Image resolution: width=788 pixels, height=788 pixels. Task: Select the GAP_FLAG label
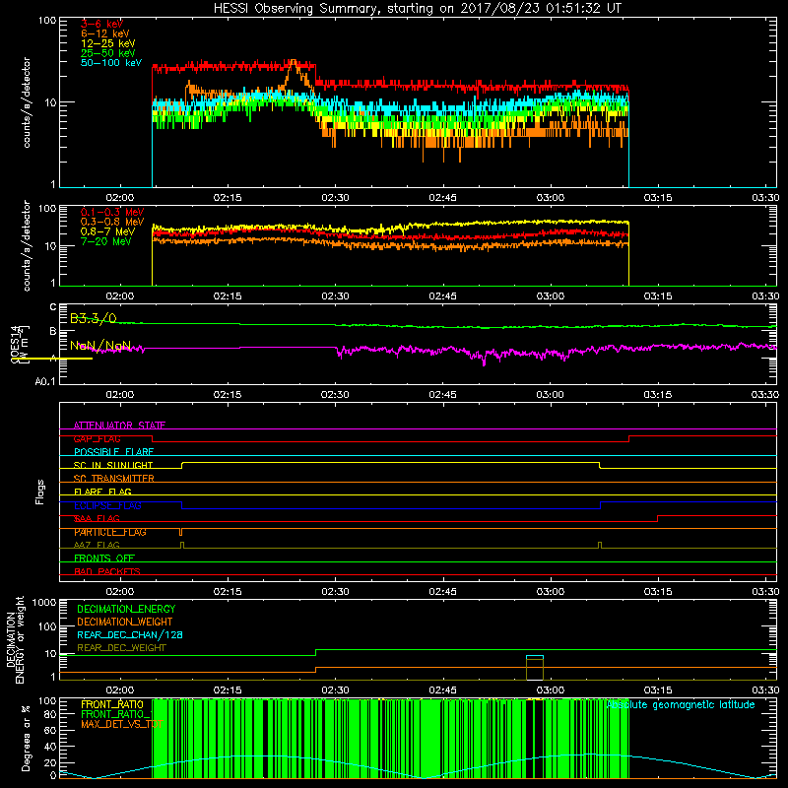pyautogui.click(x=97, y=438)
